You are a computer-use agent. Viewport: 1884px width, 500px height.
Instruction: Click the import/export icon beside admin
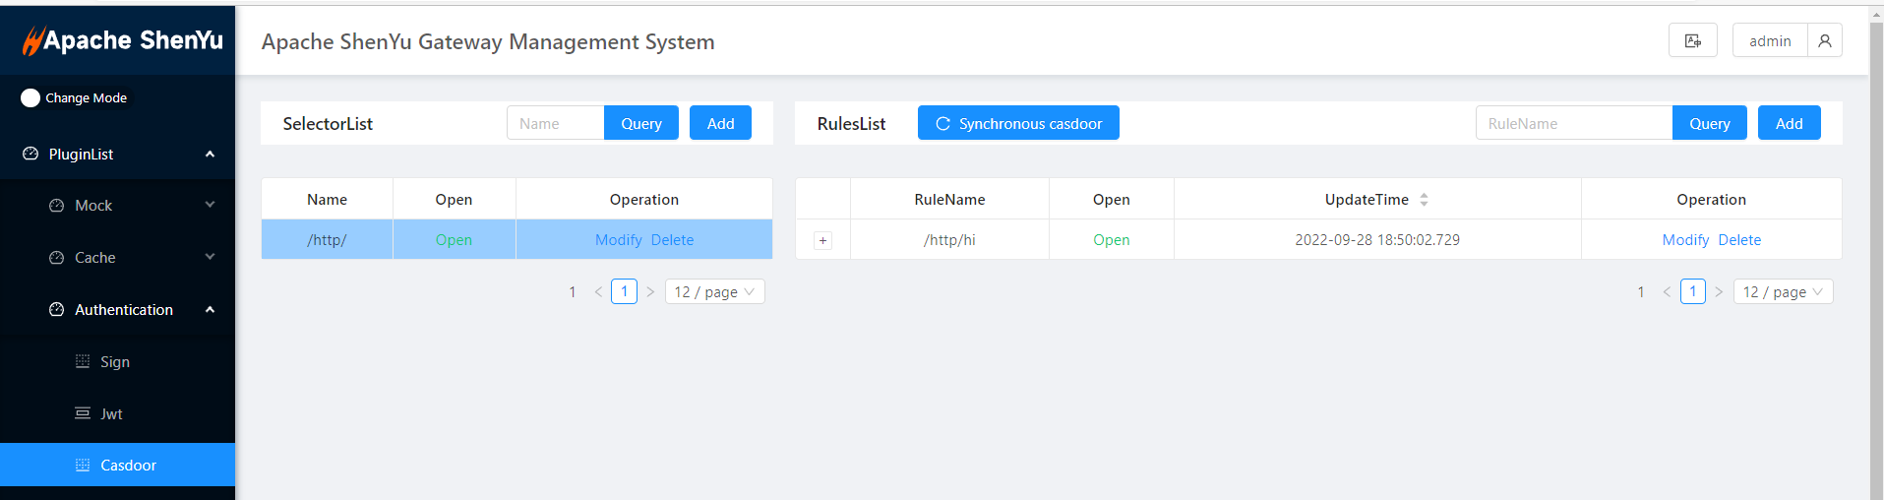[1692, 40]
